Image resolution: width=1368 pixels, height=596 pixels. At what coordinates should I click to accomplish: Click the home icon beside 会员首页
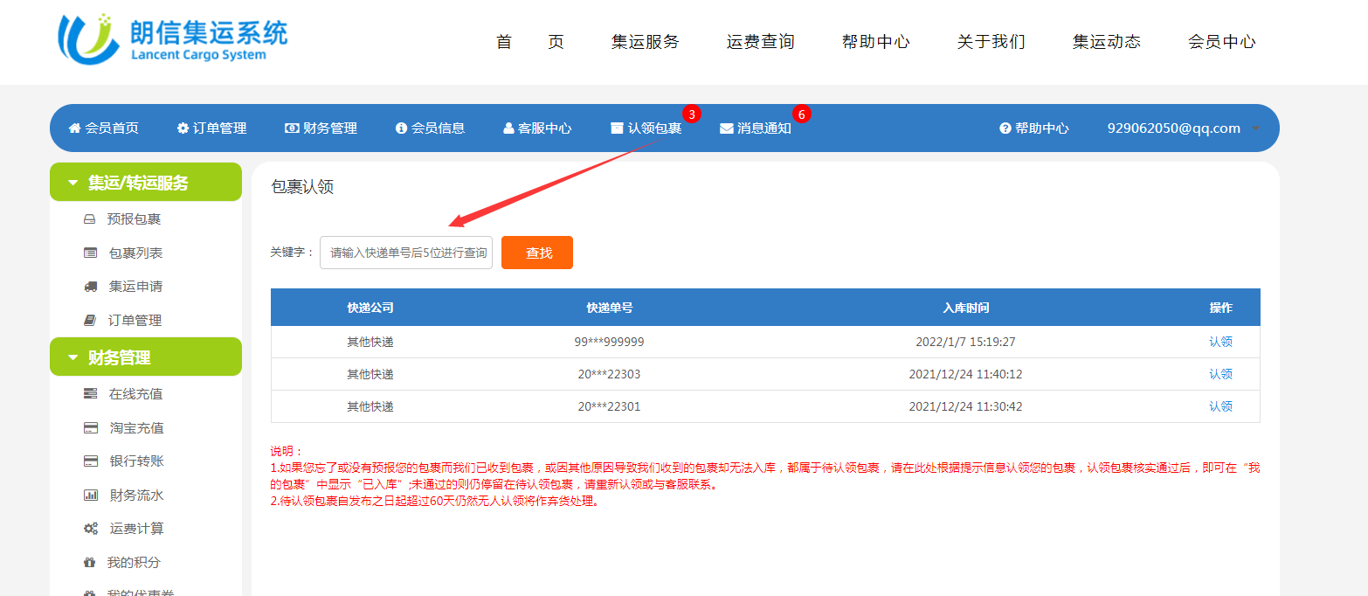pyautogui.click(x=74, y=128)
